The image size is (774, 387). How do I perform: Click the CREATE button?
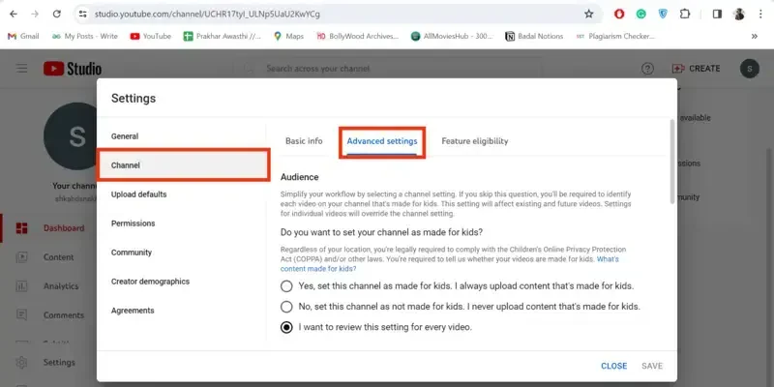click(x=696, y=69)
